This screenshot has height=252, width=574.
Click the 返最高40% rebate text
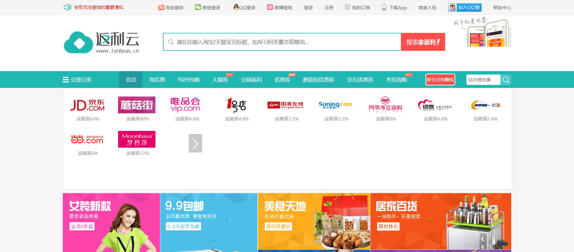pyautogui.click(x=138, y=119)
